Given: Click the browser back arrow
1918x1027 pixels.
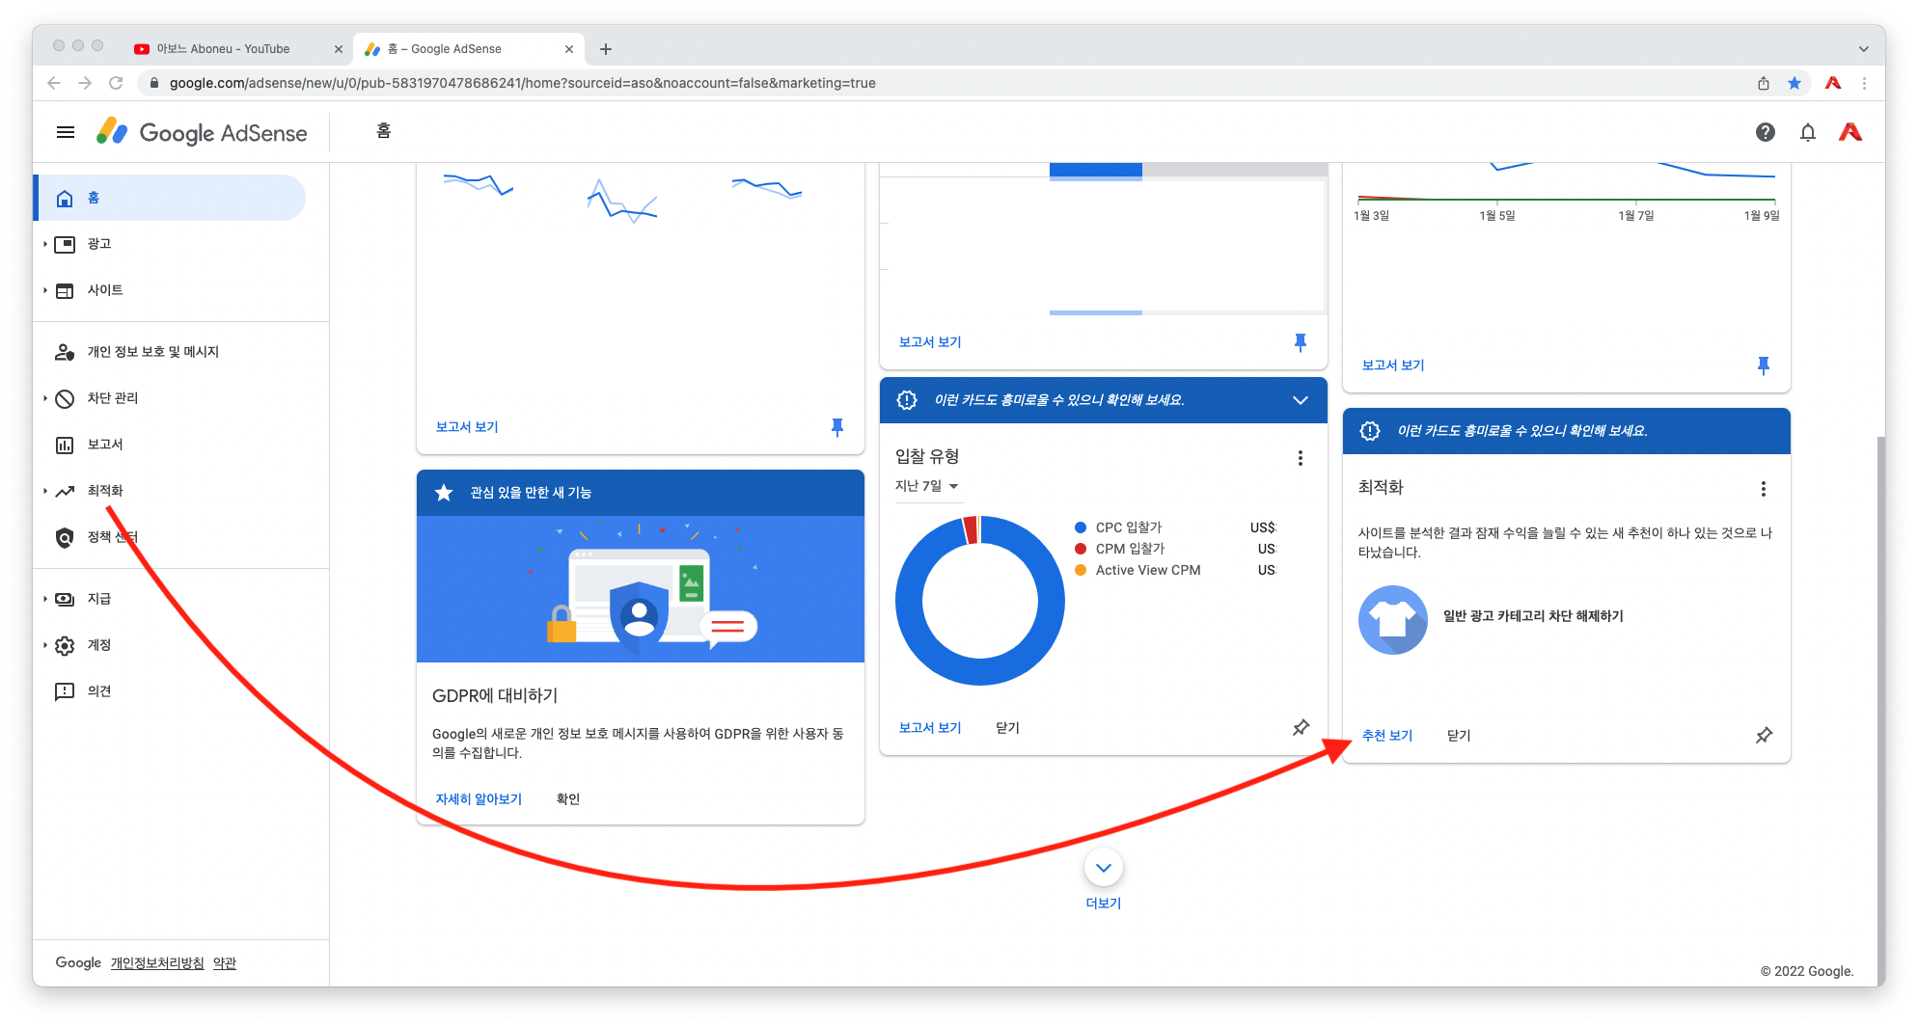Looking at the screenshot, I should 54,83.
